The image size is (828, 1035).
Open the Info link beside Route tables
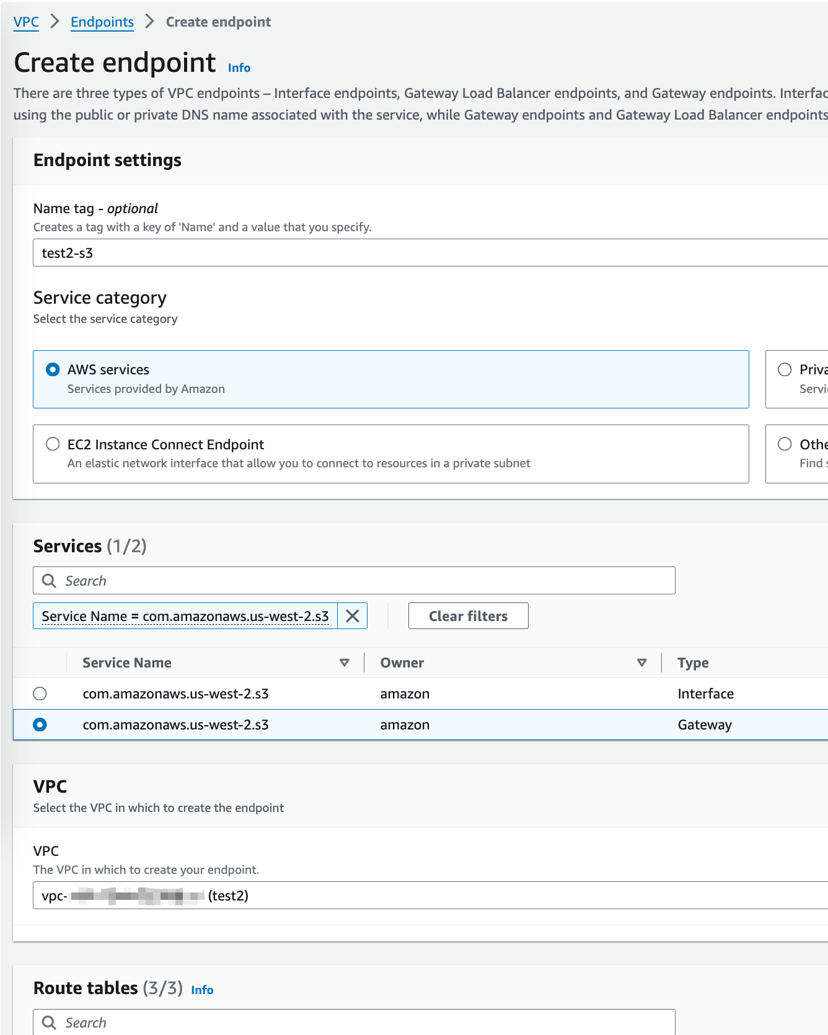click(x=202, y=990)
